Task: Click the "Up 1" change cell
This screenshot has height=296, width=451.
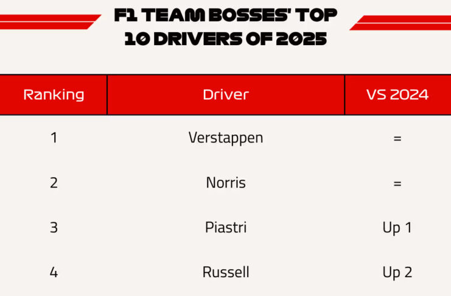Action: [x=397, y=228]
